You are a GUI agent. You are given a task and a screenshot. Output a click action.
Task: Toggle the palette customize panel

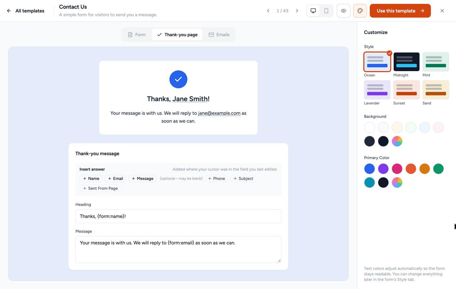coord(360,11)
